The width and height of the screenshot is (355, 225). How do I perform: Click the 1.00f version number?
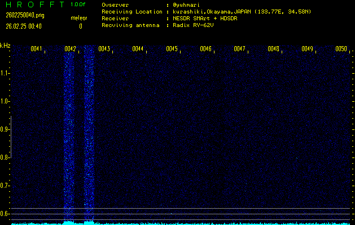point(78,4)
